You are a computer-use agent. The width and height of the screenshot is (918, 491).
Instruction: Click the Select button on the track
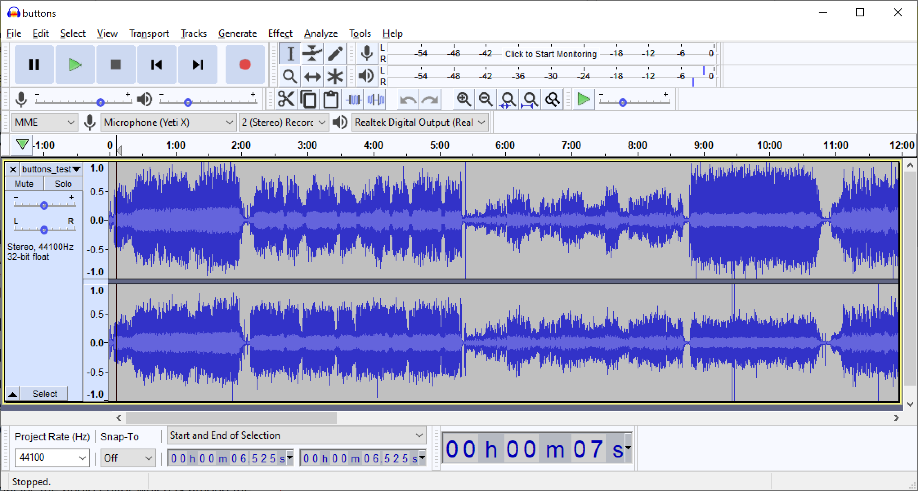click(x=45, y=393)
